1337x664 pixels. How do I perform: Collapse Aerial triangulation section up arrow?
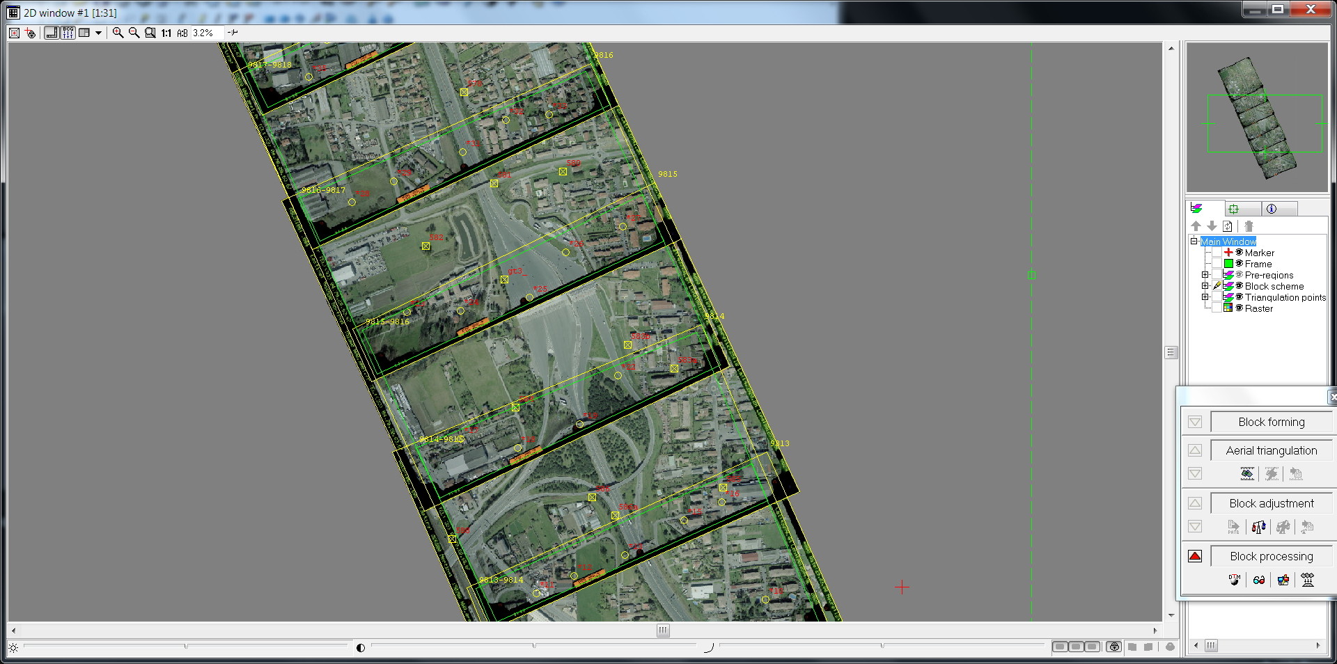[x=1195, y=450]
